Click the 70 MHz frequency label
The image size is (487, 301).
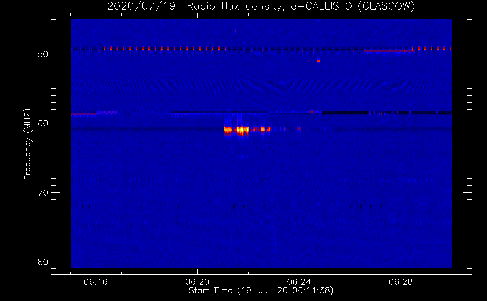(x=43, y=193)
